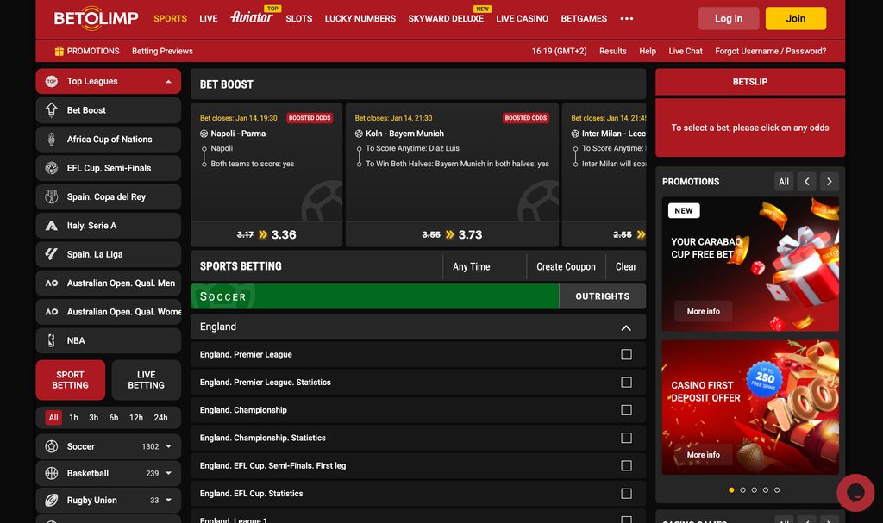Viewport: 883px width, 523px height.
Task: Switch to the SPORT BETTING tab
Action: tap(71, 380)
